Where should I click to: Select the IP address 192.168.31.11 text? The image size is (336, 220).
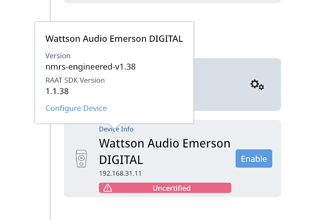tap(120, 173)
